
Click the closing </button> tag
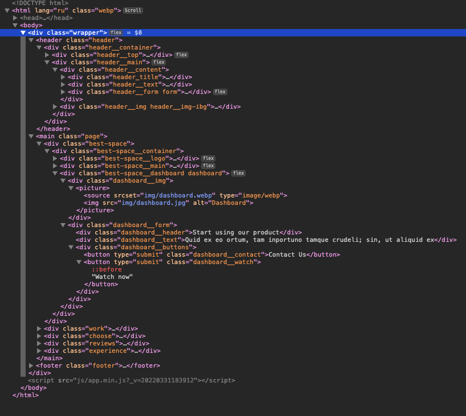coord(101,285)
